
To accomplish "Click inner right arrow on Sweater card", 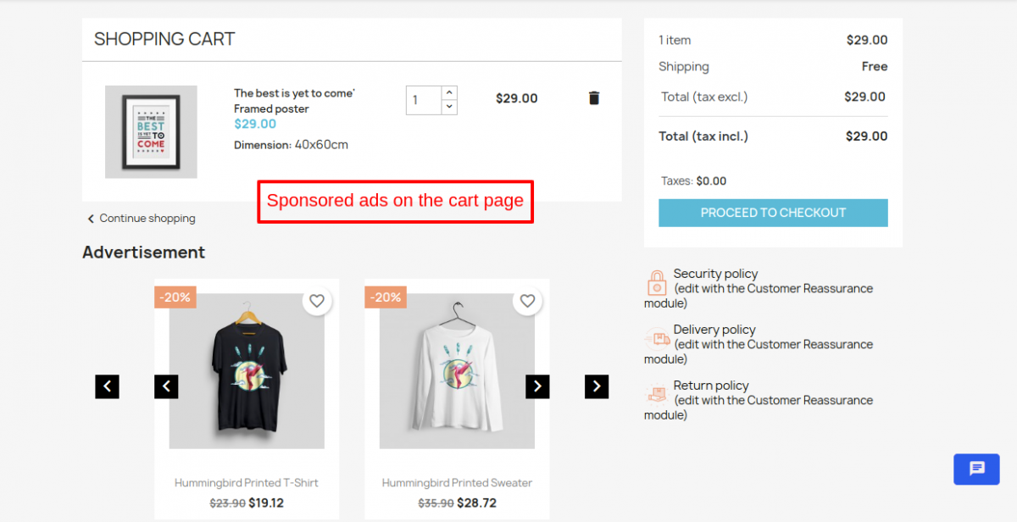I will coord(537,386).
